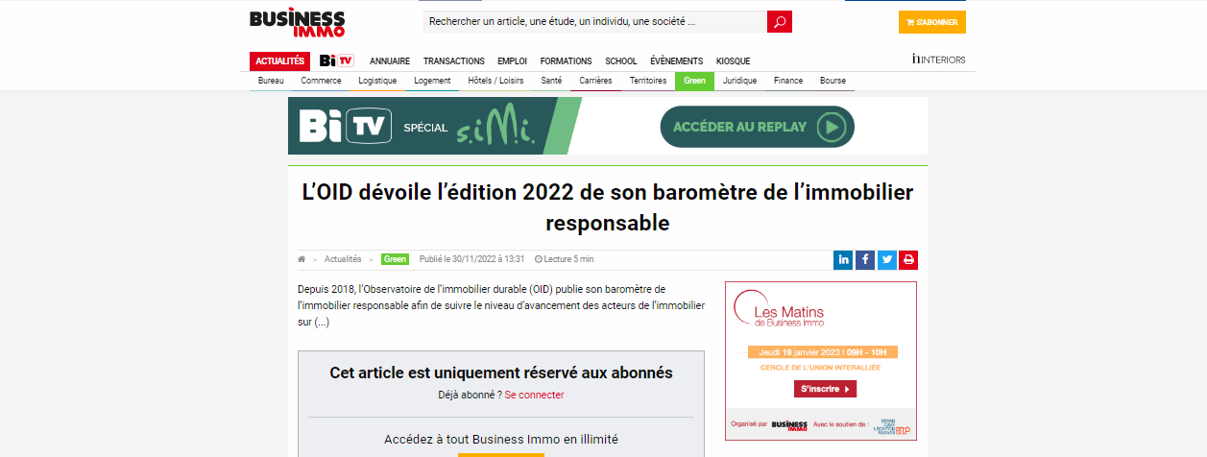
Task: Click the Jeudi 19 janvier 2023 date banner
Action: (823, 351)
